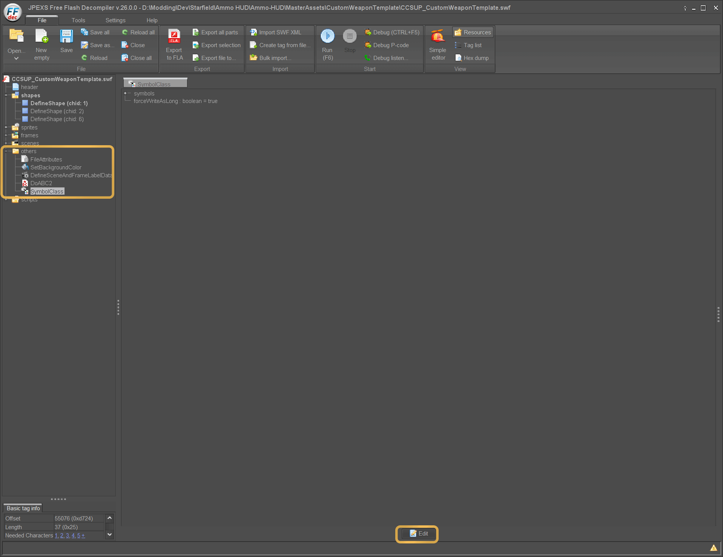Expand the symbols node
Viewport: 723px width, 557px height.
[125, 93]
